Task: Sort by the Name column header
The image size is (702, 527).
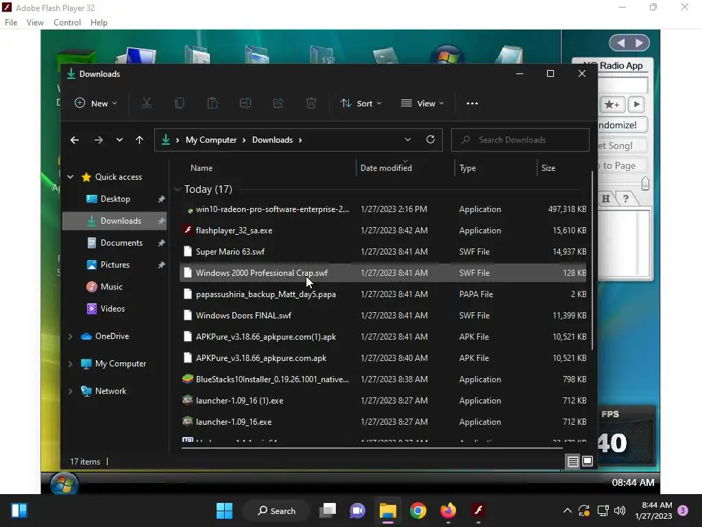Action: click(202, 168)
